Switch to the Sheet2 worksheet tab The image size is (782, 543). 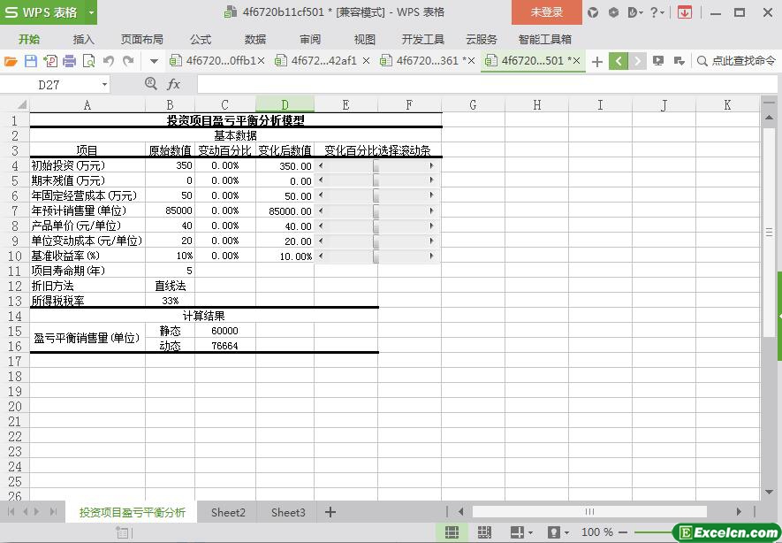pyautogui.click(x=228, y=512)
